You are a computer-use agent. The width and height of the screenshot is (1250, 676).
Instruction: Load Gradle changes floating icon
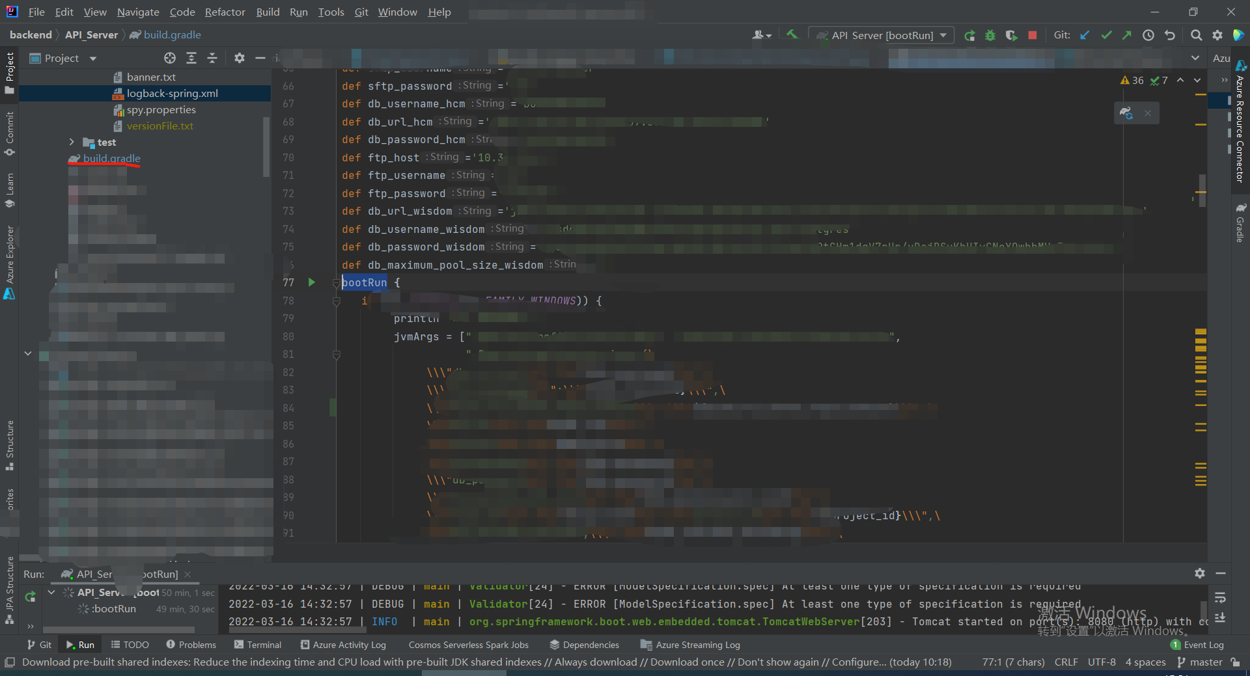1126,113
